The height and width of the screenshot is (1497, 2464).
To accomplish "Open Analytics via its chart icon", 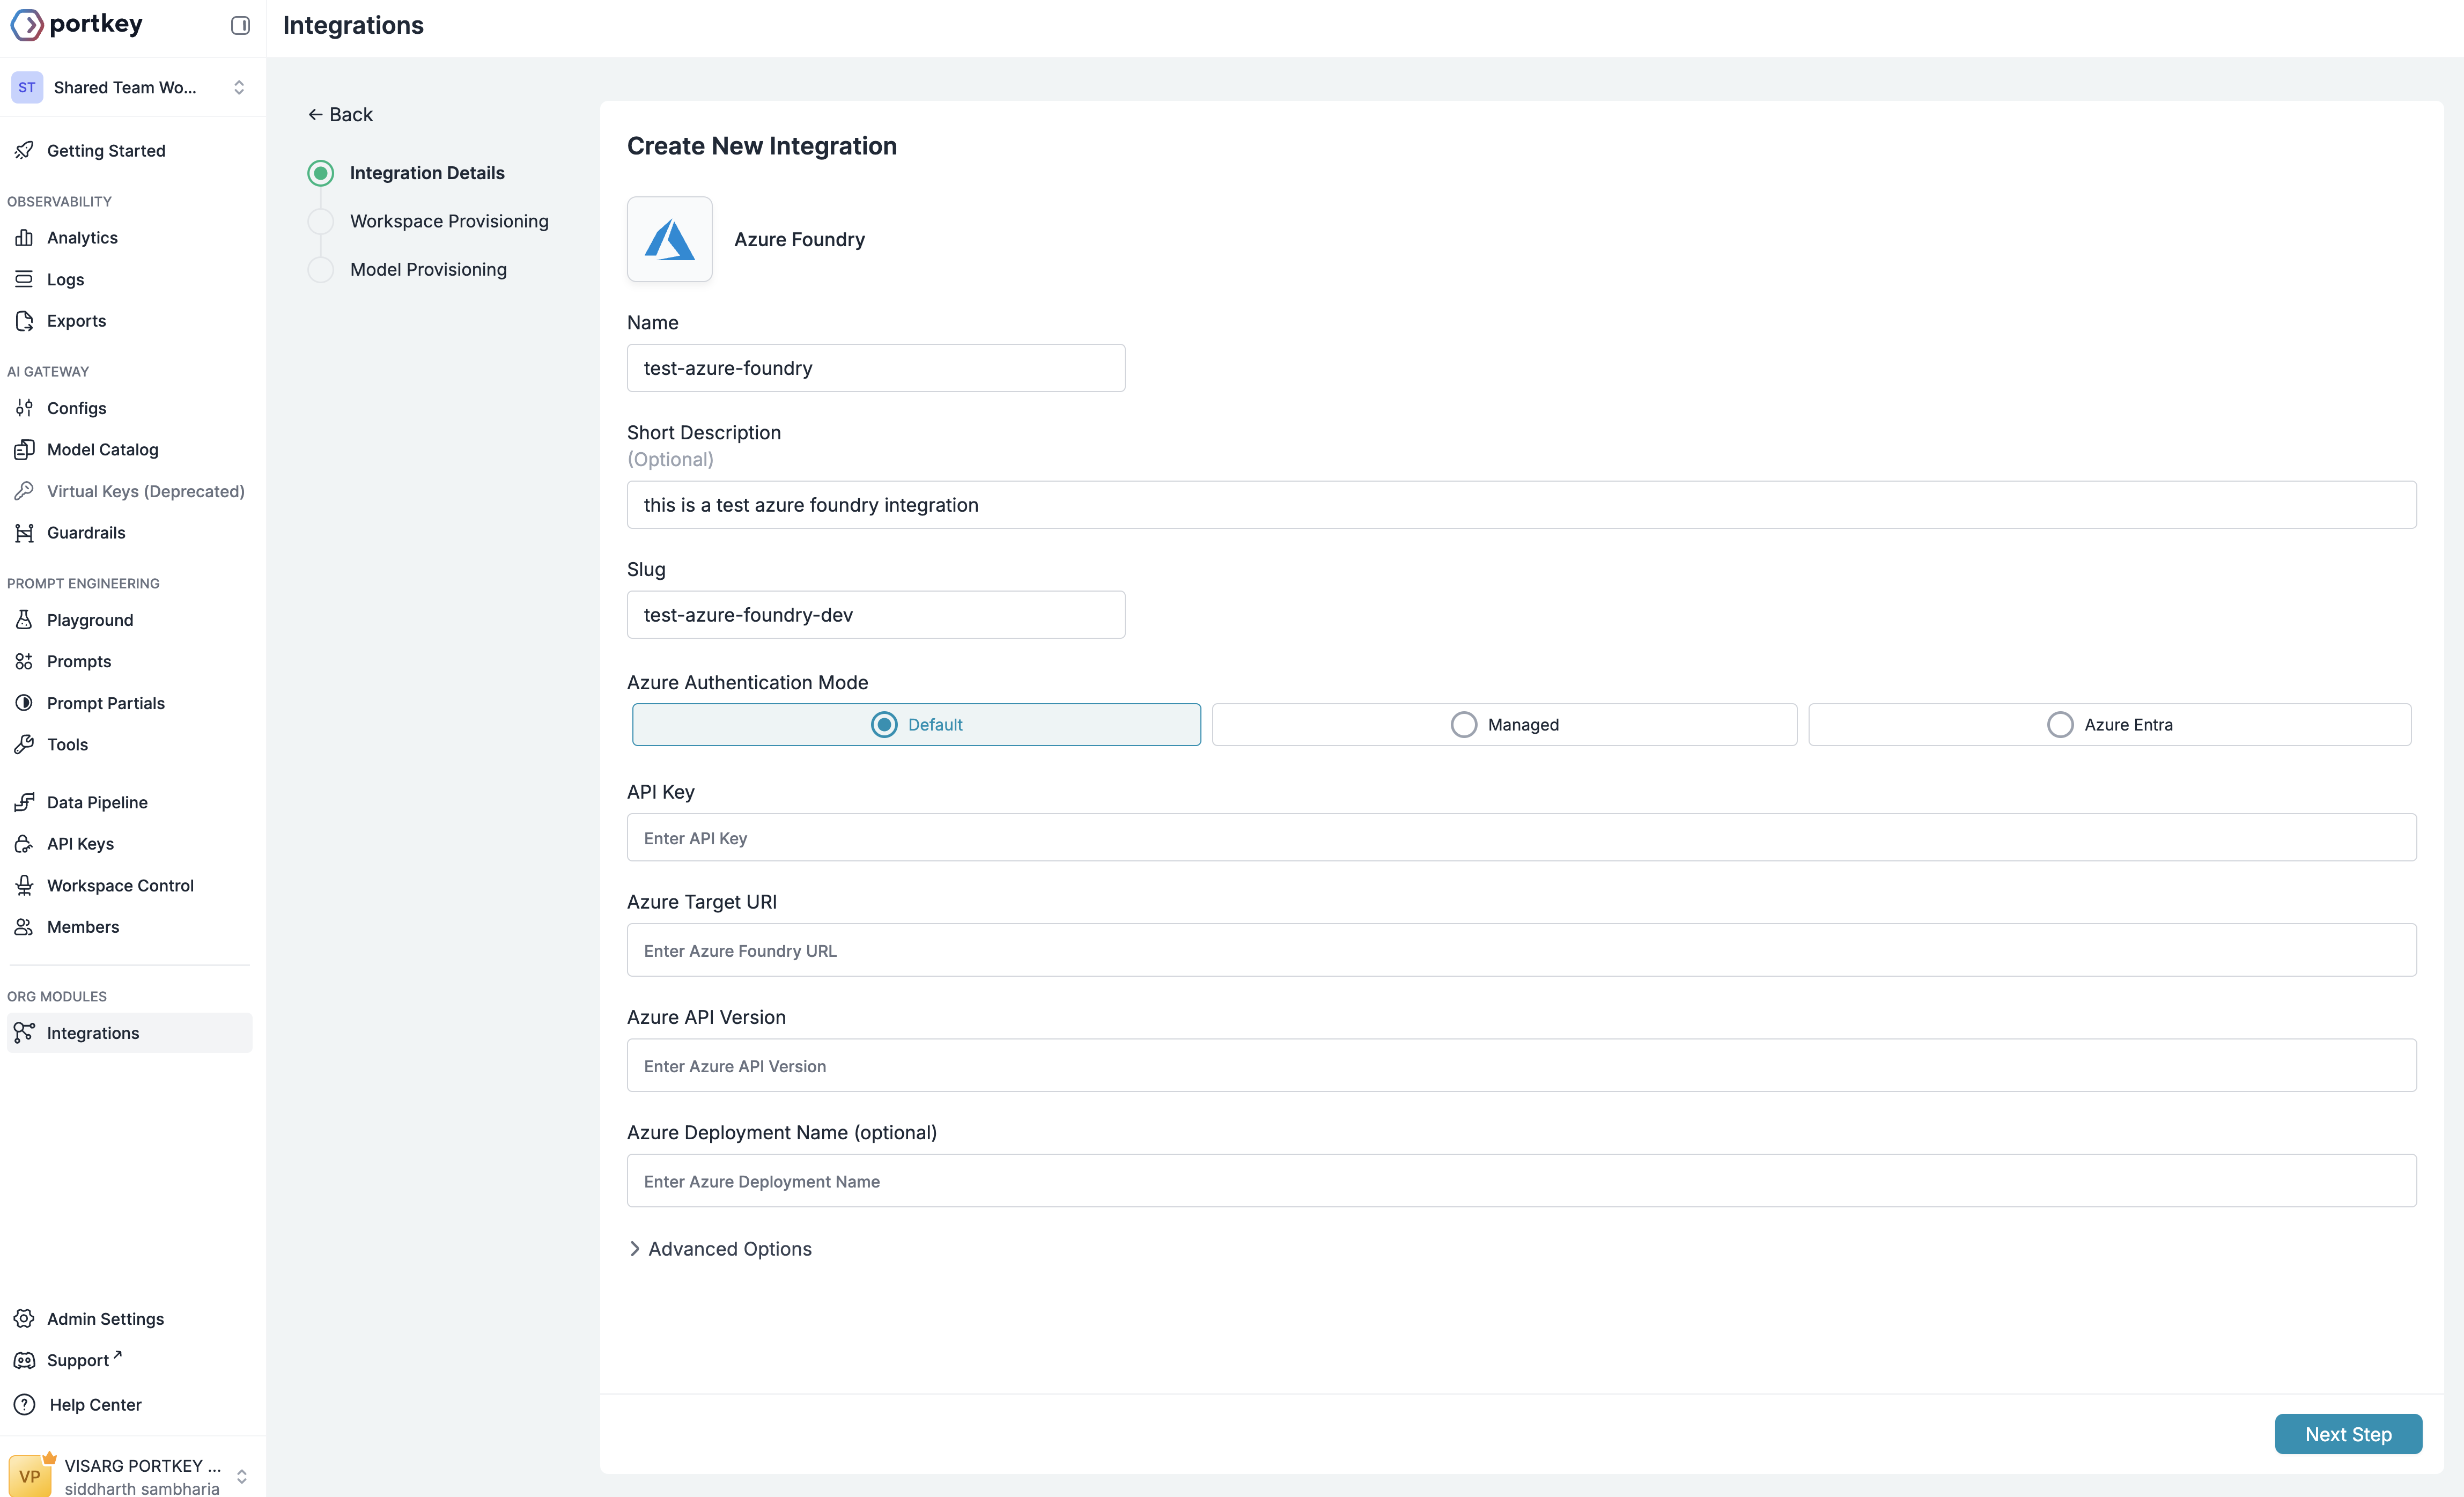I will pos(24,238).
